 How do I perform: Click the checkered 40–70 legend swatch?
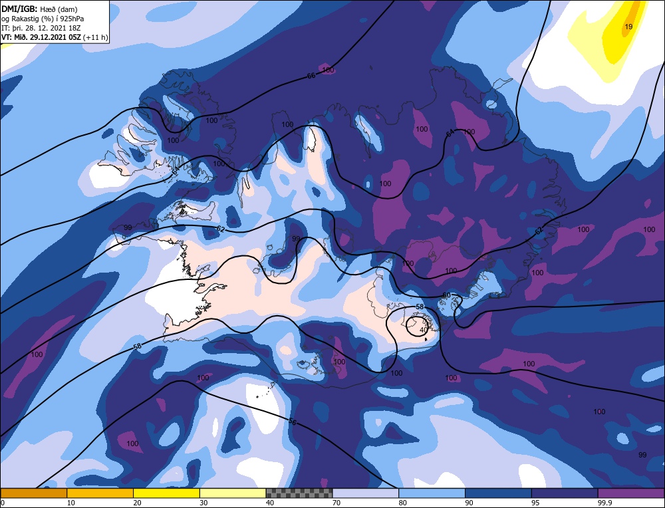pos(299,493)
